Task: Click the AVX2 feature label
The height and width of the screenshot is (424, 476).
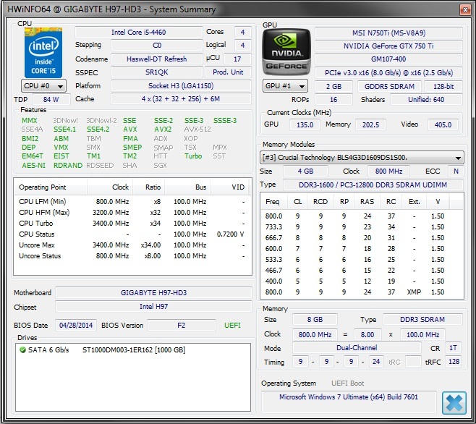Action: tap(163, 130)
